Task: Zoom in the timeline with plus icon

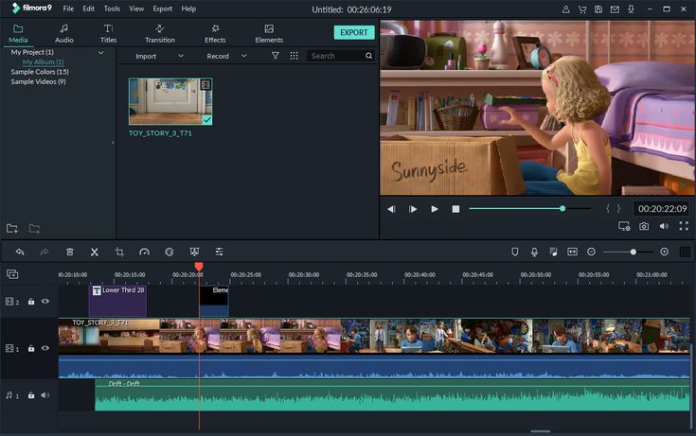Action: pyautogui.click(x=665, y=252)
